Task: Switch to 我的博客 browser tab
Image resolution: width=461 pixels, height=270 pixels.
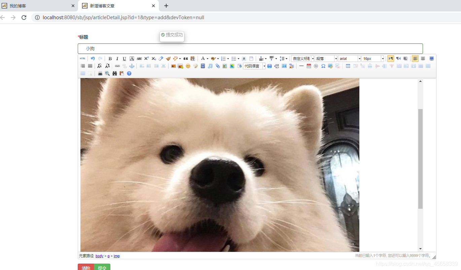Action: 38,6
